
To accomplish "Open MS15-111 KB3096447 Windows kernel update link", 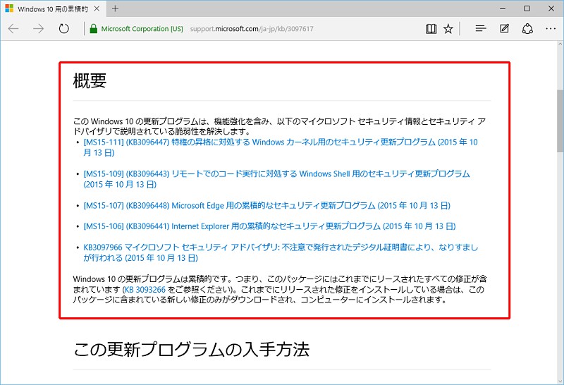I will 281,147.
